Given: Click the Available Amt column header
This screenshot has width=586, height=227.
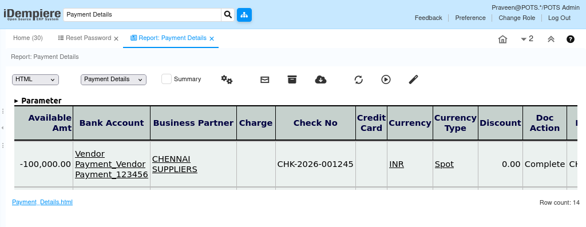Looking at the screenshot, I should [x=43, y=123].
